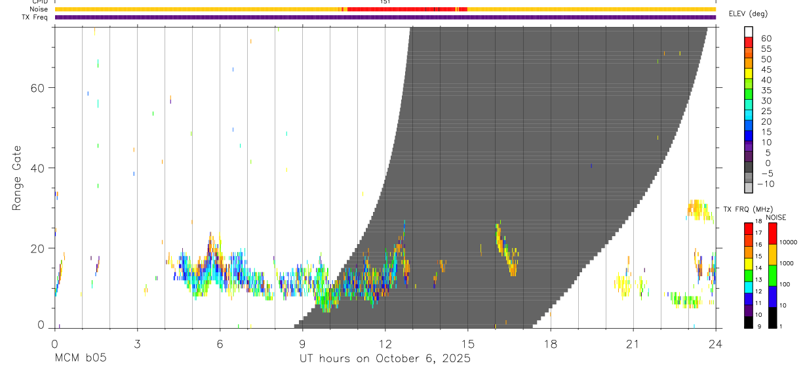
Task: Click the yellow-orange echo patch near 23 UT, gate 30
Action: (x=699, y=210)
